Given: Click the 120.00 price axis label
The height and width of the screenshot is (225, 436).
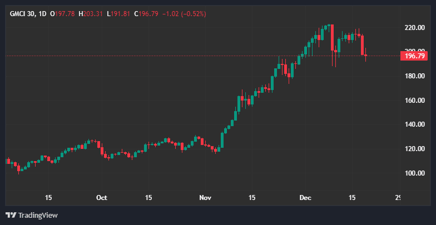Looking at the screenshot, I should [x=415, y=149].
